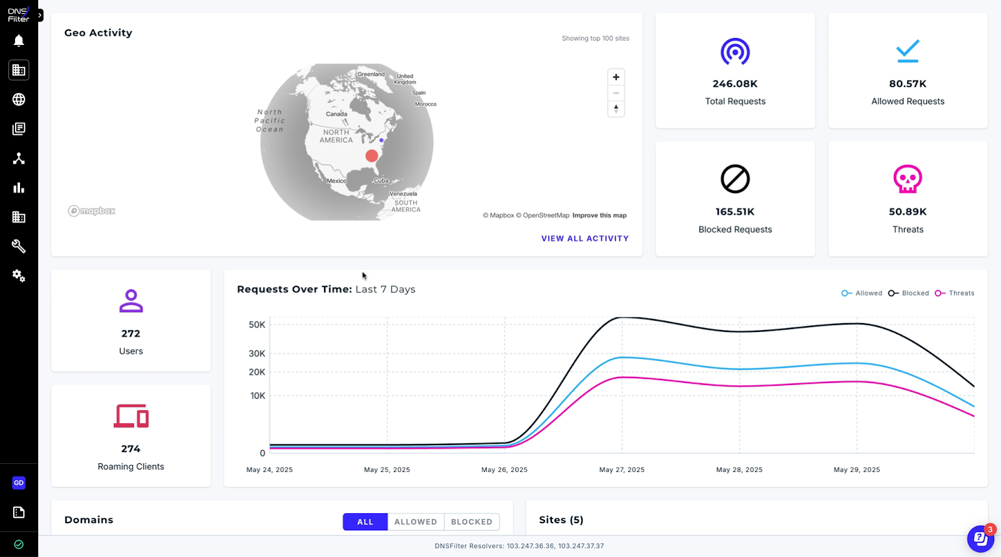Click the Total Requests signal icon

735,51
